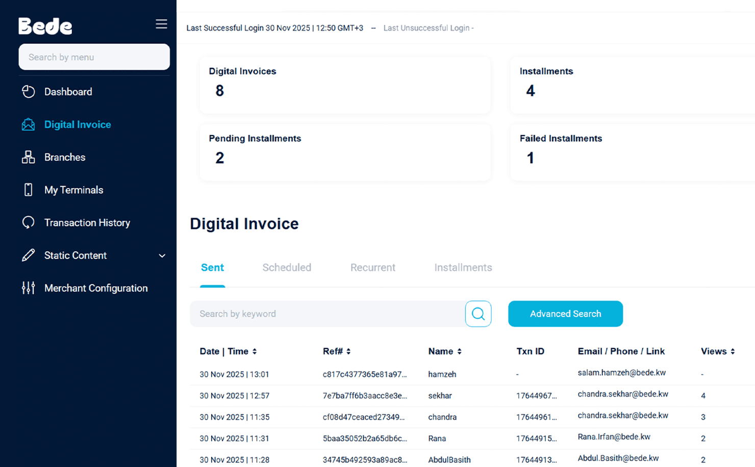755x467 pixels.
Task: Open the Dashboard from the sidebar
Action: [28, 92]
